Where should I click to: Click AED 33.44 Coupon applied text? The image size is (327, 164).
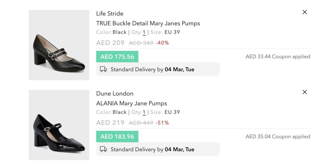coord(278,57)
